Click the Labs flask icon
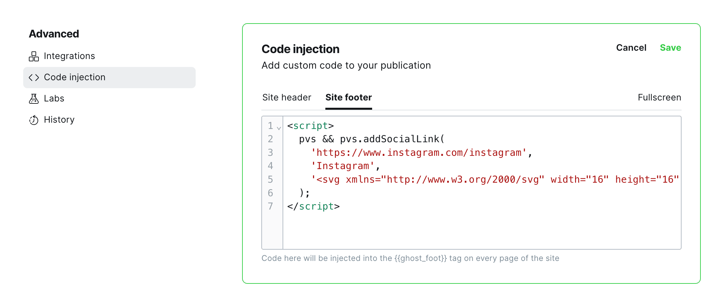This screenshot has height=307, width=724. [x=34, y=98]
